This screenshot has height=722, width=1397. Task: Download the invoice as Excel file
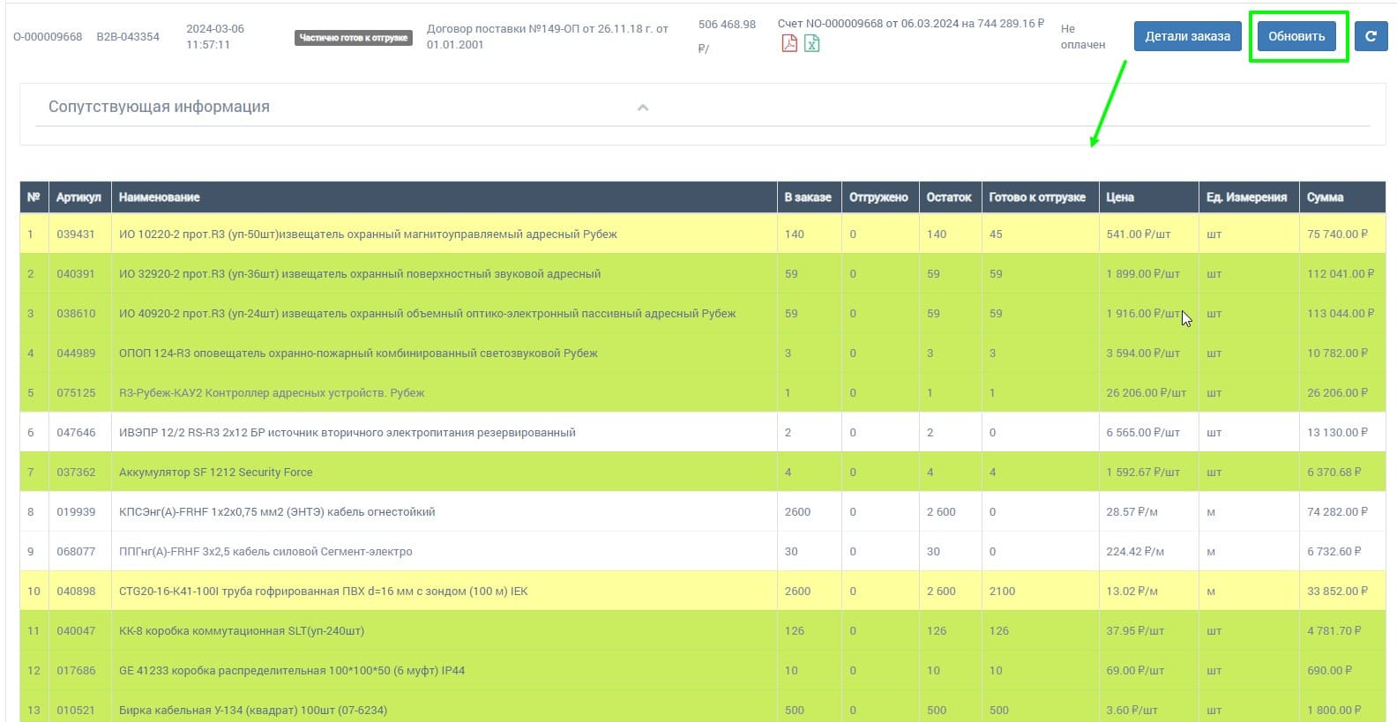[x=811, y=43]
